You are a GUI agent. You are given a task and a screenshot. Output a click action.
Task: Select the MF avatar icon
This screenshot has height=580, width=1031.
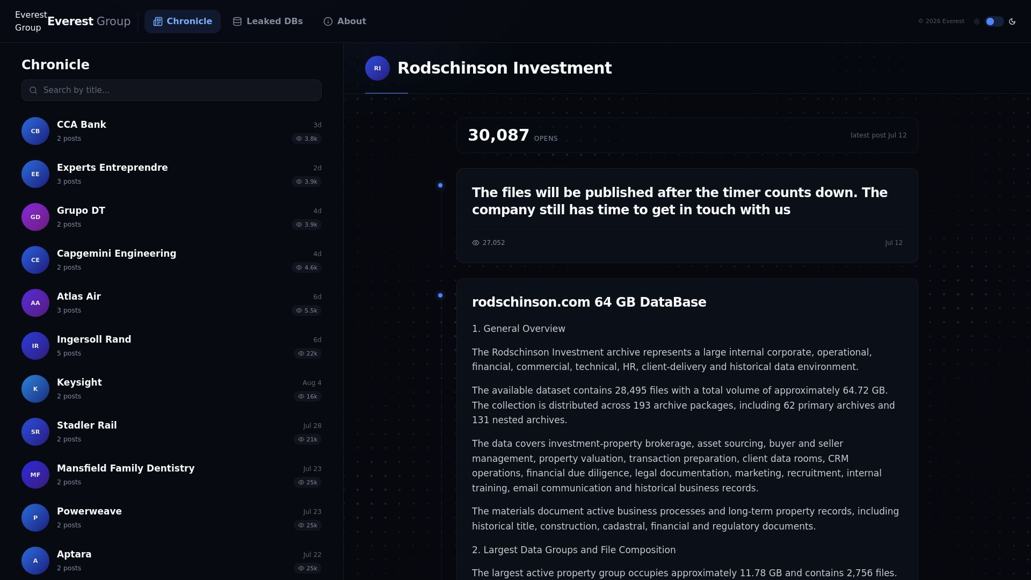(x=35, y=475)
